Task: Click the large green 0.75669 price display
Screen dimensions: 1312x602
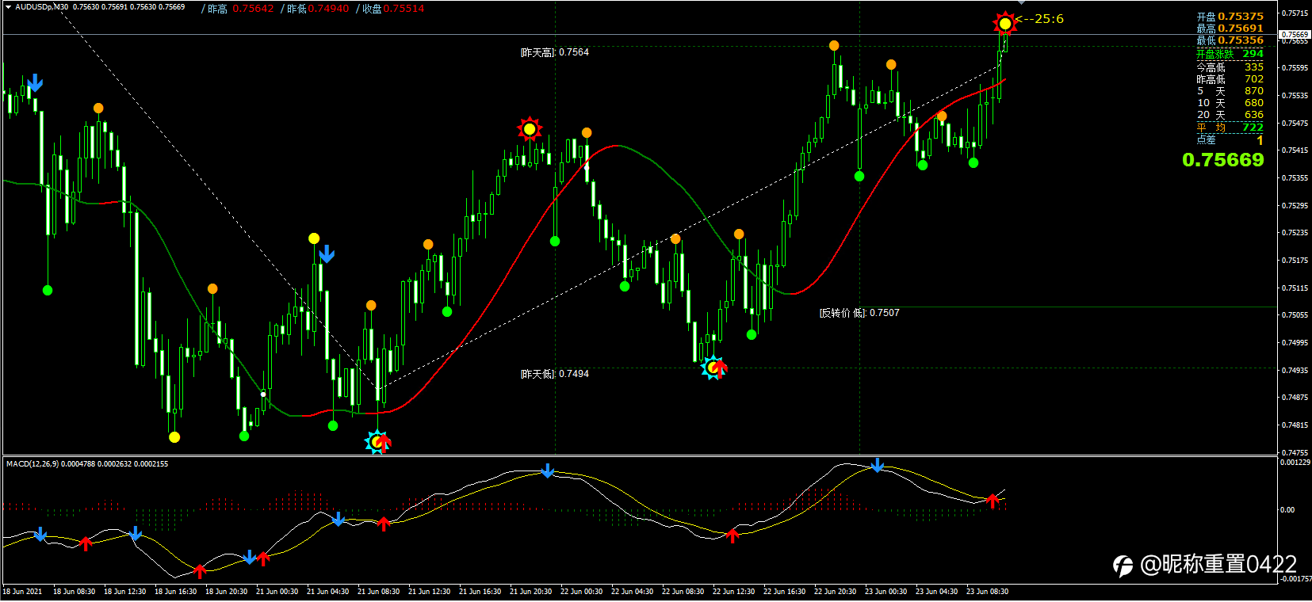Action: [x=1223, y=160]
